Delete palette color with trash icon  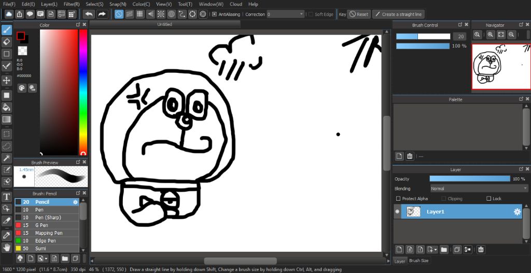(x=410, y=156)
